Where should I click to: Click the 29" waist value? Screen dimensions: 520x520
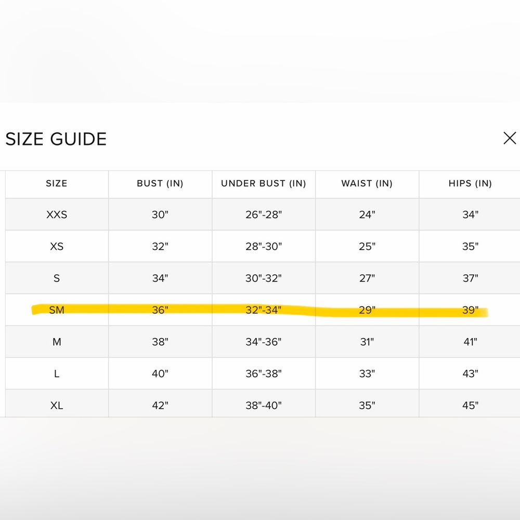point(367,310)
